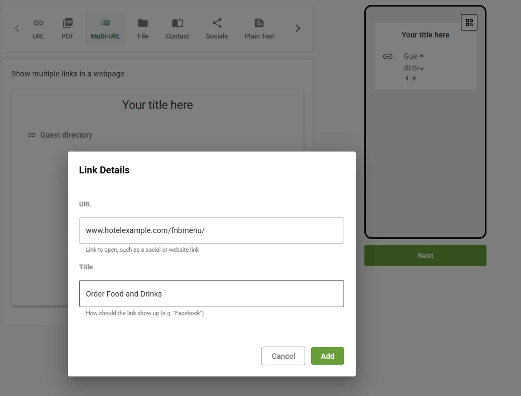
Task: Click the green Next button
Action: 425,256
